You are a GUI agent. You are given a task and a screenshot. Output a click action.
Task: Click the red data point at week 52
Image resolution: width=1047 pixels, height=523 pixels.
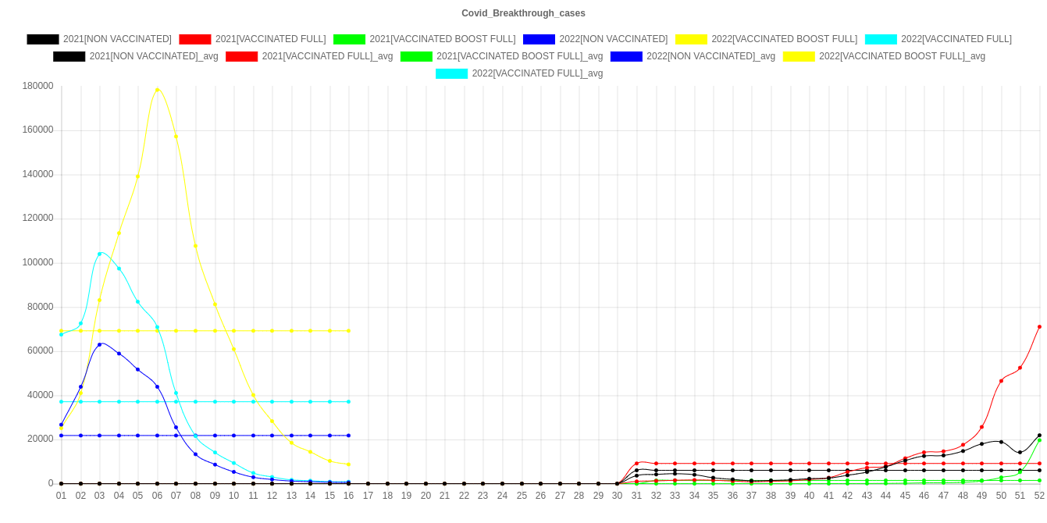[x=1039, y=327]
